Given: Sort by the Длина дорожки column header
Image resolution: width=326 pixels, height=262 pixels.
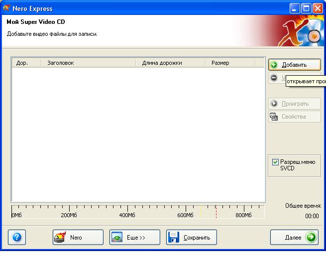Looking at the screenshot, I should point(171,63).
